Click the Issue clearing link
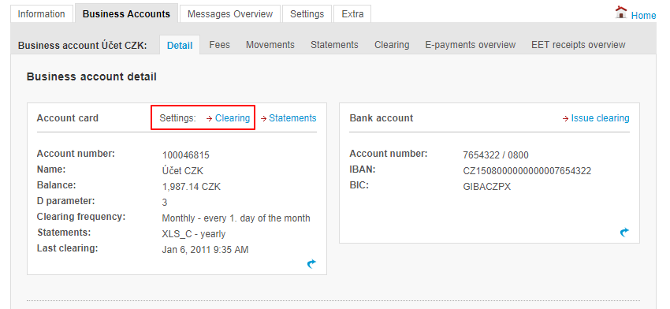The image size is (670, 309). [600, 118]
